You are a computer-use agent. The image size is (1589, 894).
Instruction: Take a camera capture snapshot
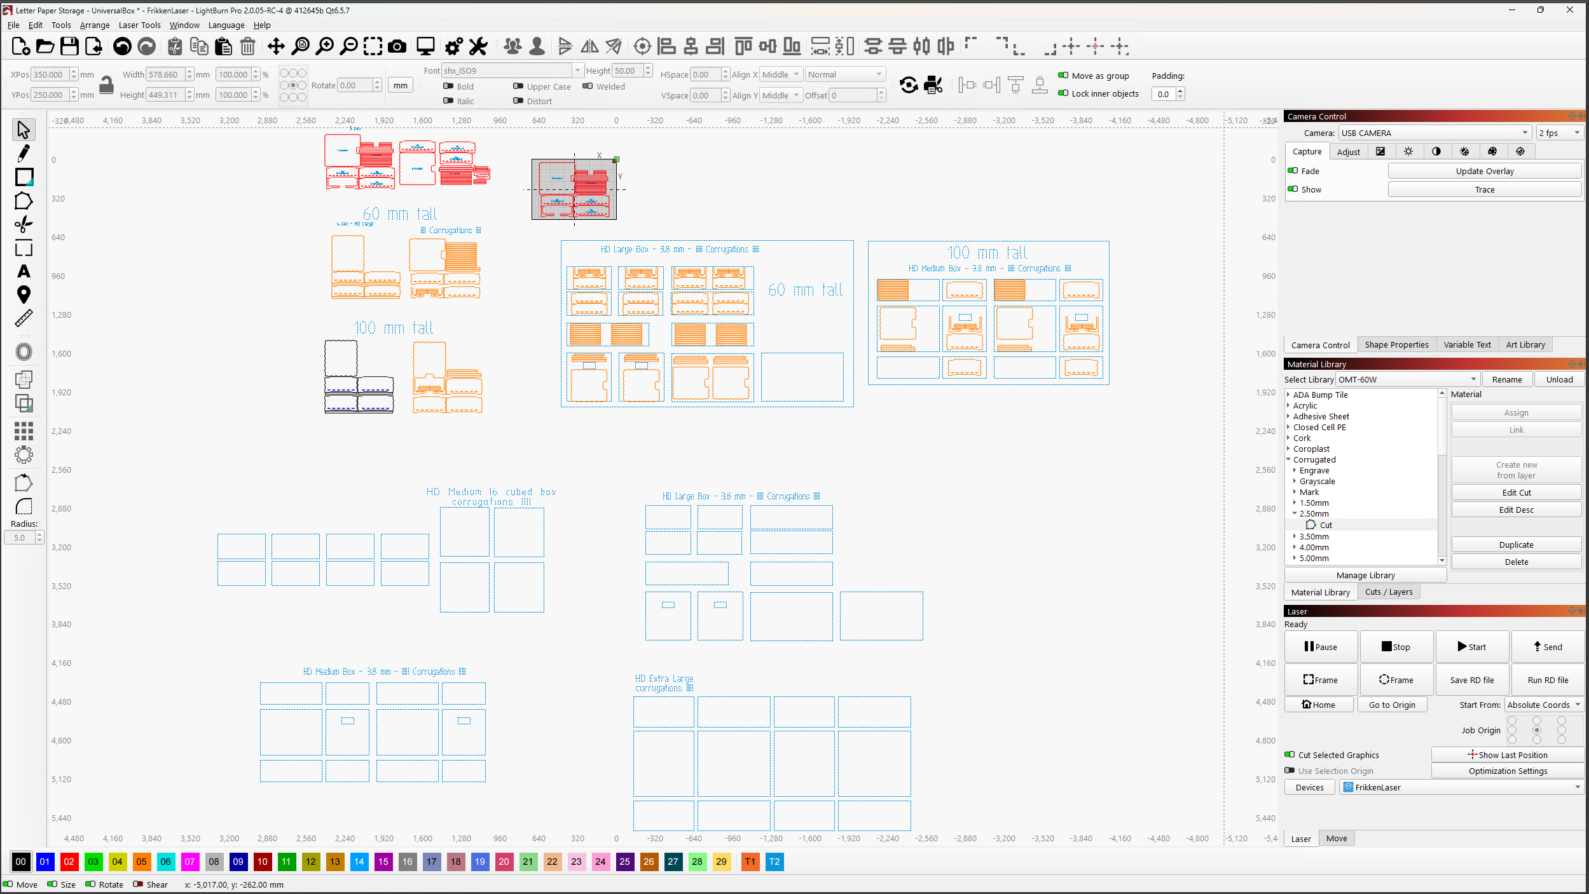397,46
